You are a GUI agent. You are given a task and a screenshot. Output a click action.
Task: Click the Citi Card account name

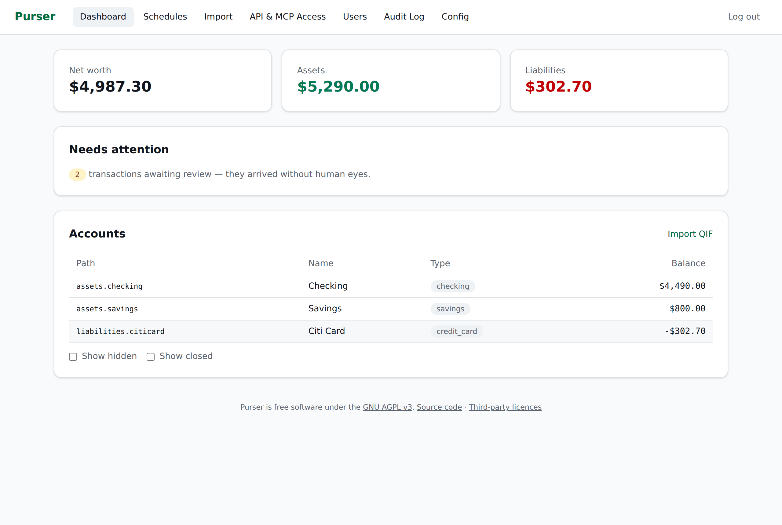pos(326,331)
